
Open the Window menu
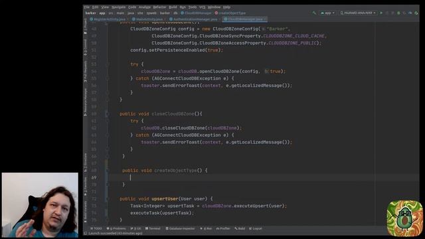pyautogui.click(x=214, y=7)
